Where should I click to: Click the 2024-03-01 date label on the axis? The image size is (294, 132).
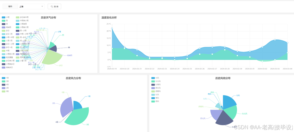pos(250,69)
